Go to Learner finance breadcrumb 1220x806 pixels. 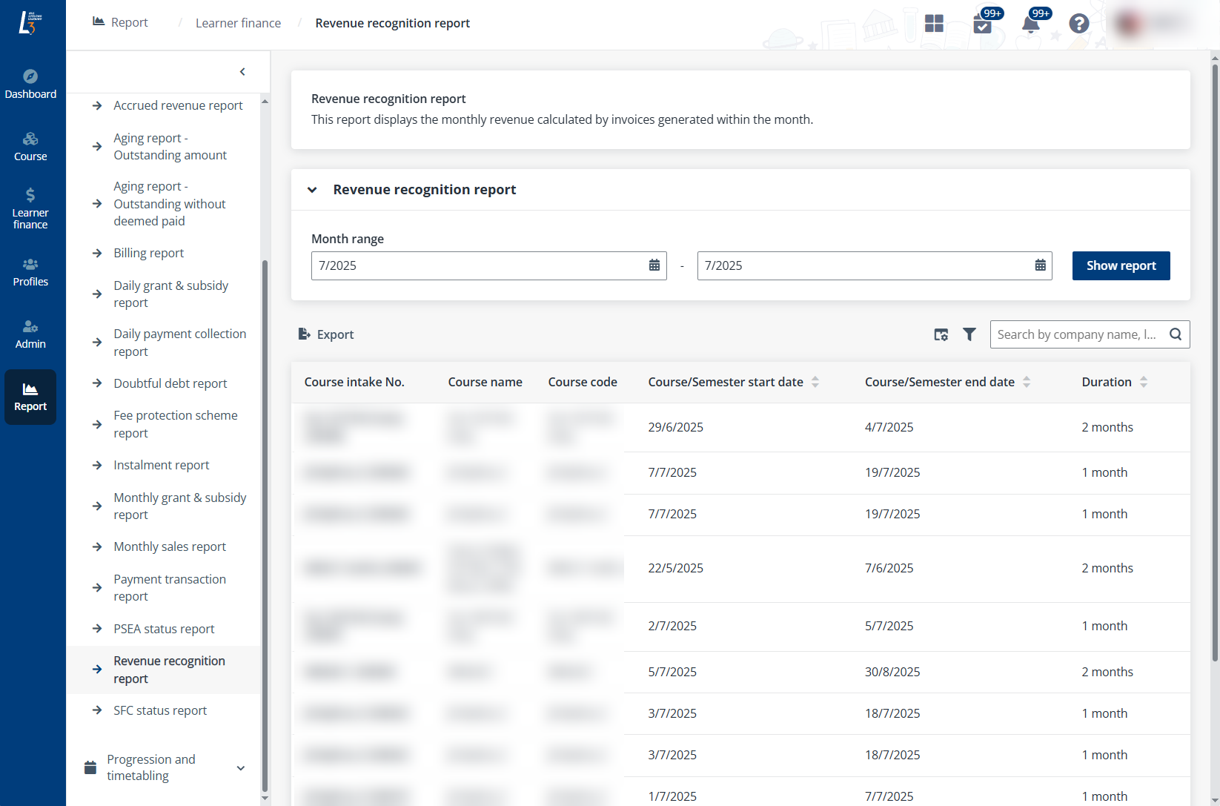(238, 23)
